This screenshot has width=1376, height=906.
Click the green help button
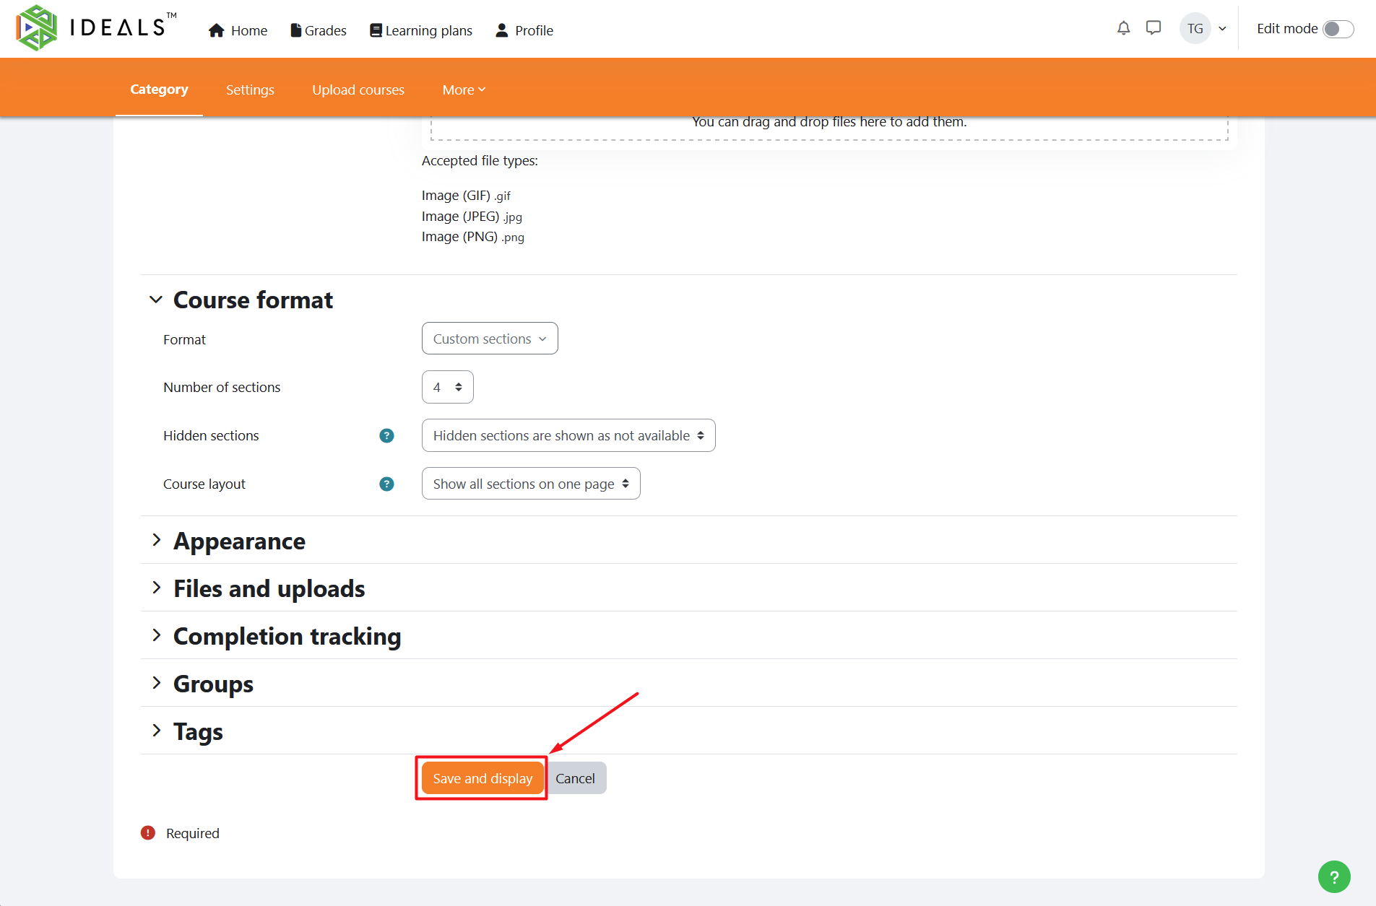click(x=1333, y=876)
